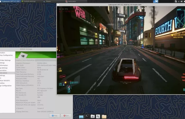This screenshot has width=185, height=119.
Task: Click the NVIDIA chip banner image
Action: click(x=36, y=55)
